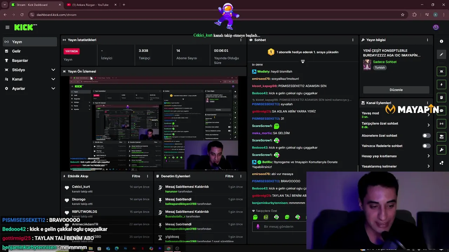The height and width of the screenshot is (252, 449).
Task: Select Başarılar in the sidebar
Action: click(x=30, y=61)
